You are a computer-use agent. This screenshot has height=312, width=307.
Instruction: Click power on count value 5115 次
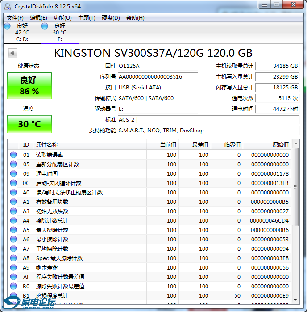277,98
